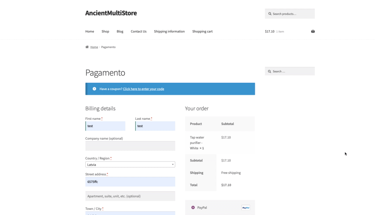Click the First name field
This screenshot has height=215, width=375.
pos(105,126)
